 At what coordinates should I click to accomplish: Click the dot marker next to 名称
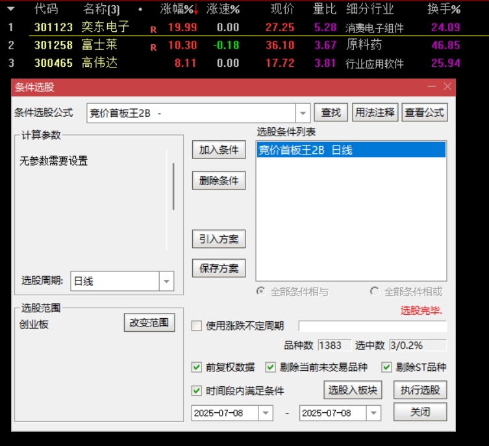click(x=140, y=9)
